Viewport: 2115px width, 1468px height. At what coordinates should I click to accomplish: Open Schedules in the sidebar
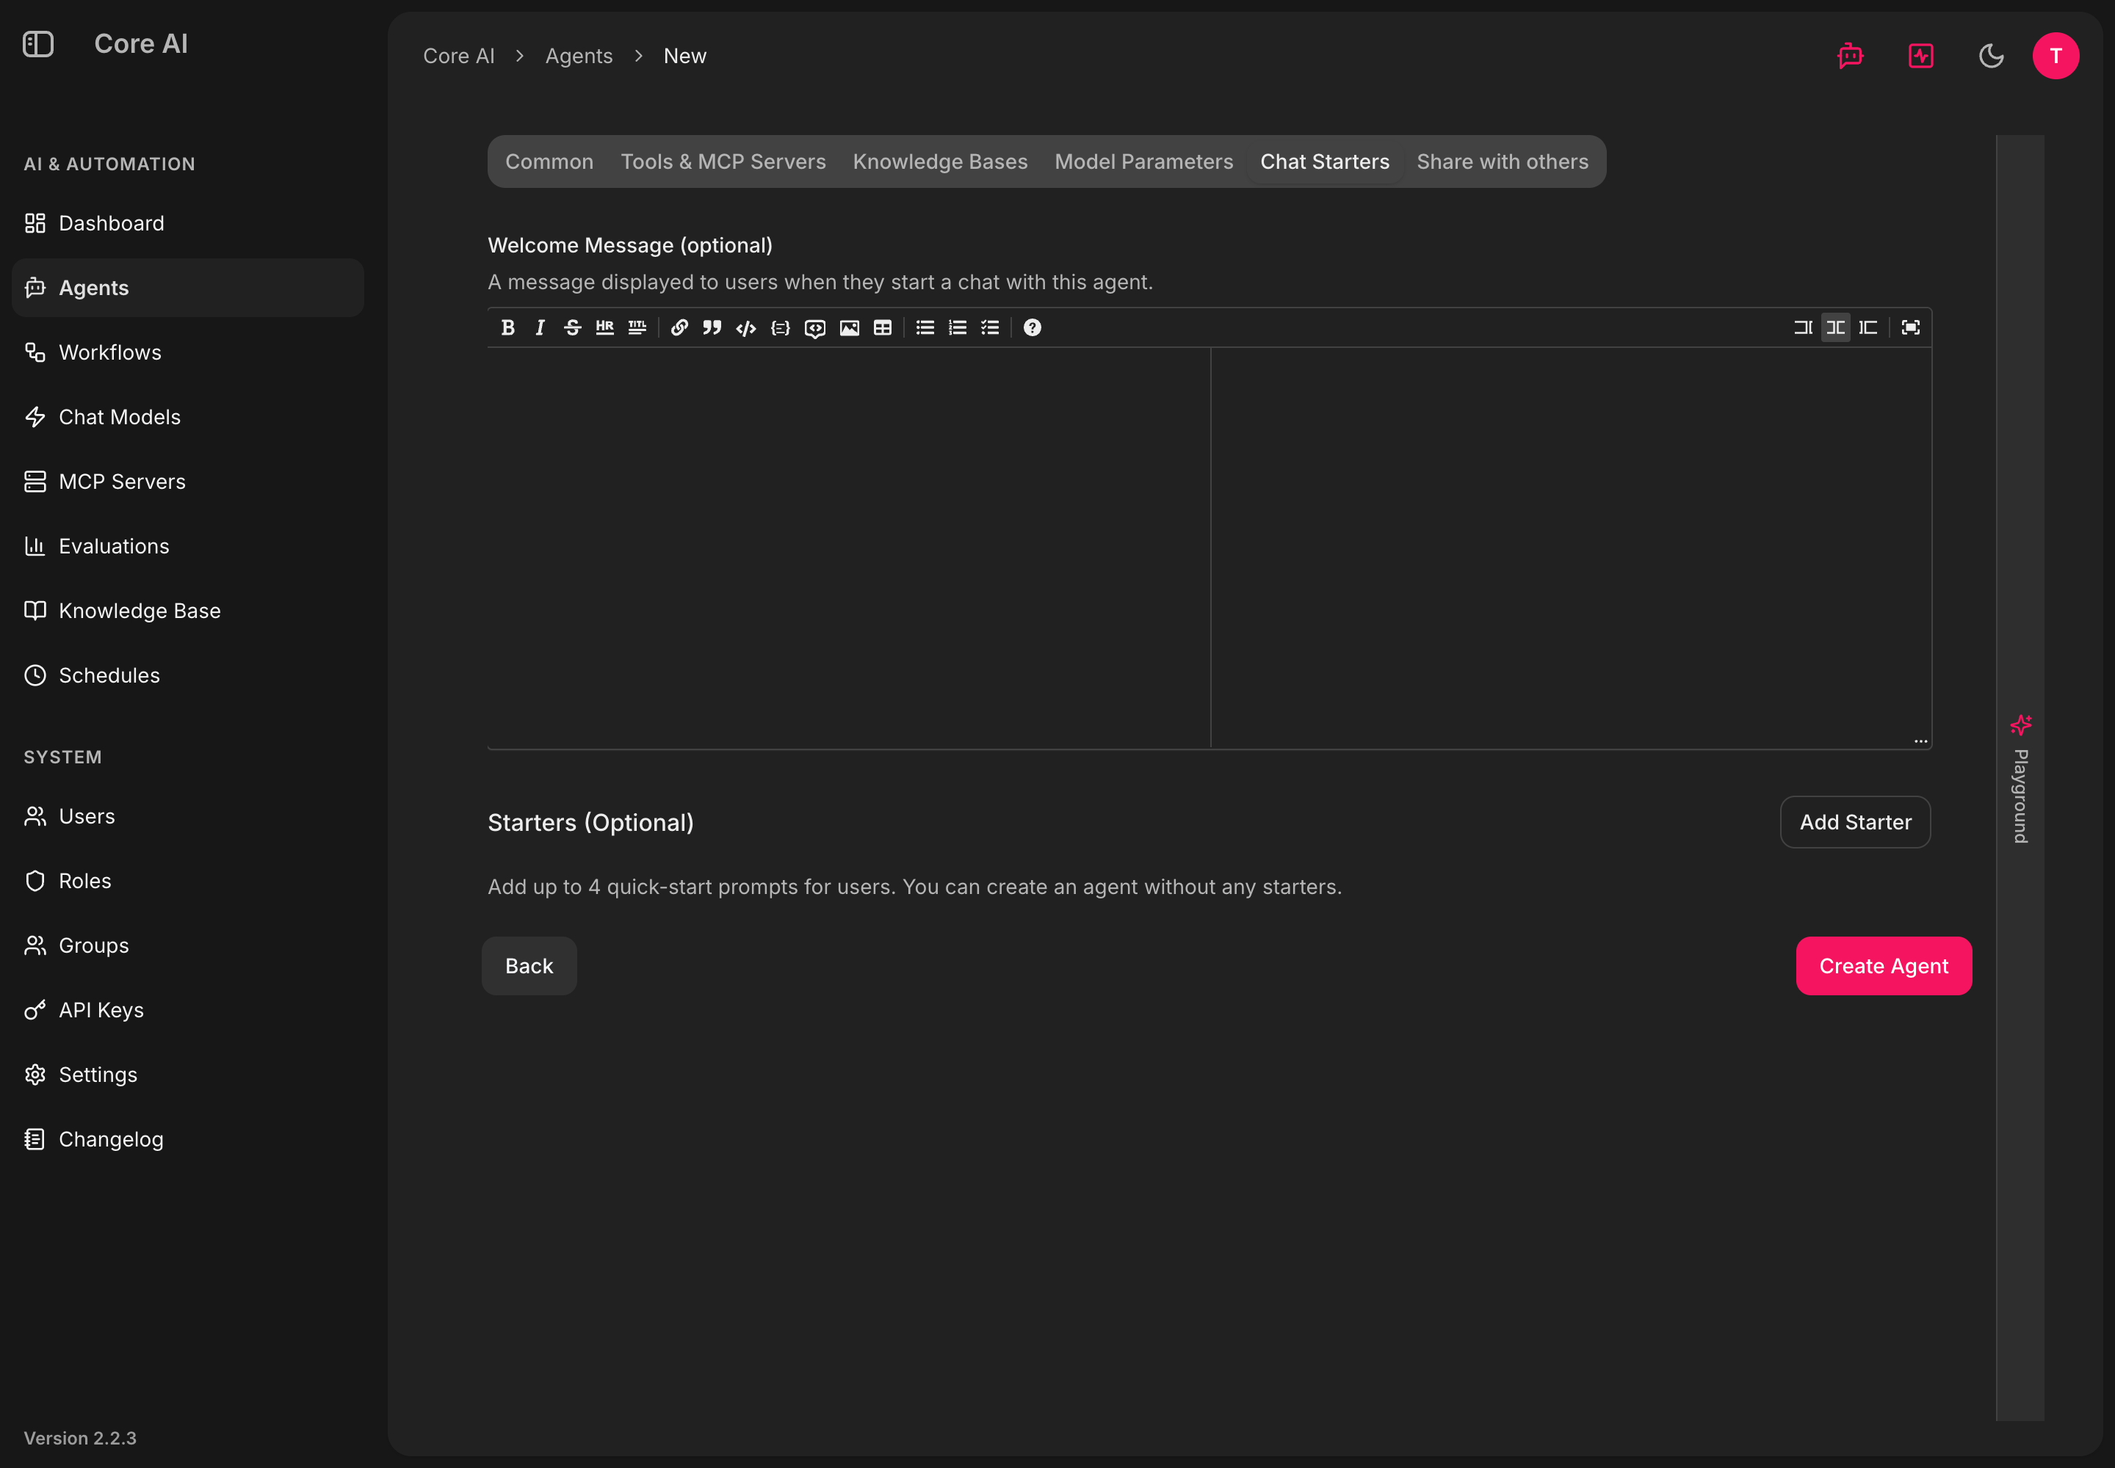(x=188, y=675)
